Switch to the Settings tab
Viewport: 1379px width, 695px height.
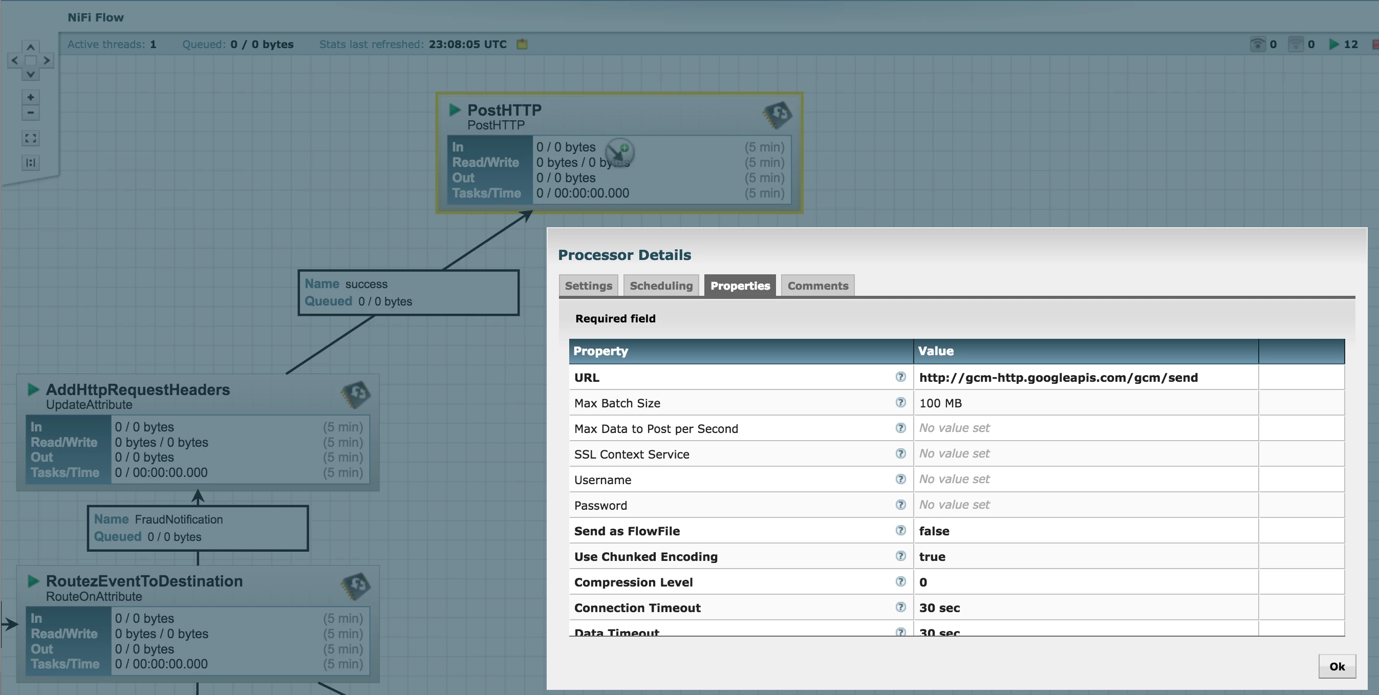[588, 285]
